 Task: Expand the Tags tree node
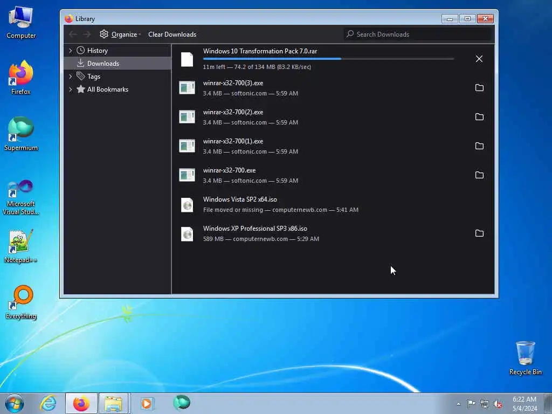coord(71,77)
